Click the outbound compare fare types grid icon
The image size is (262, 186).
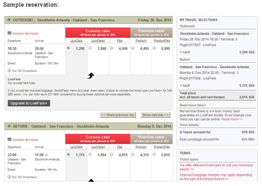click(9, 33)
